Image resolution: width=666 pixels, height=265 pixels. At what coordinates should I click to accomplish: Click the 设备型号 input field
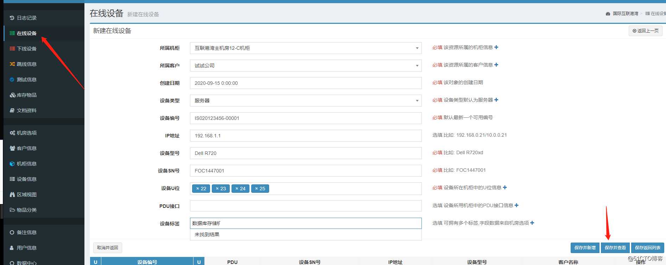306,153
